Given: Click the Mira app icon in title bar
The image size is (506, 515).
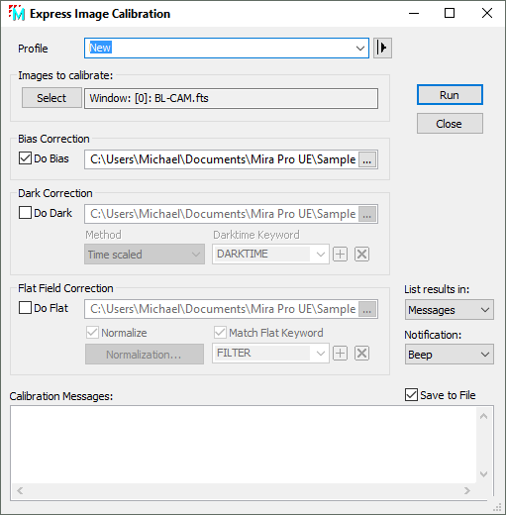Looking at the screenshot, I should 17,13.
